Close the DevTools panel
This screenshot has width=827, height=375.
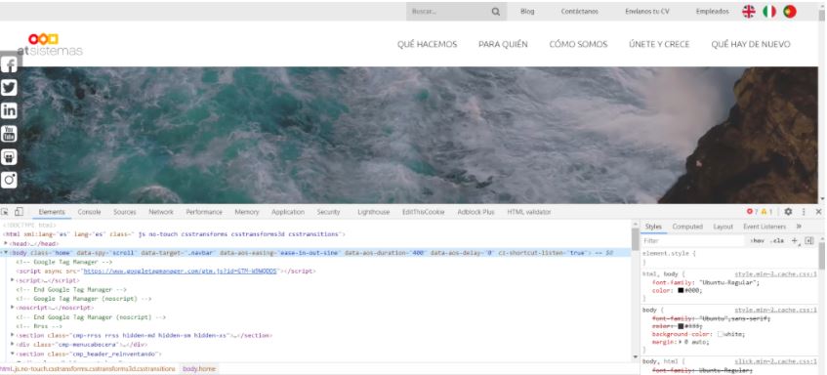pos(818,212)
